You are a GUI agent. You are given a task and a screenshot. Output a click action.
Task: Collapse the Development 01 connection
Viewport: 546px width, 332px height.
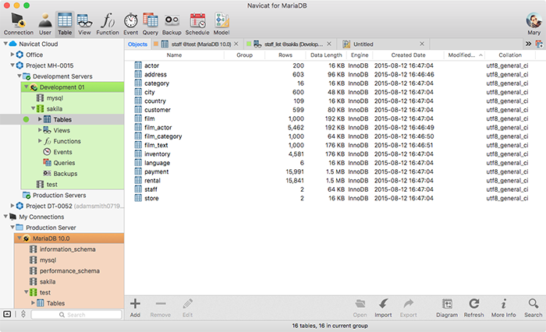27,87
